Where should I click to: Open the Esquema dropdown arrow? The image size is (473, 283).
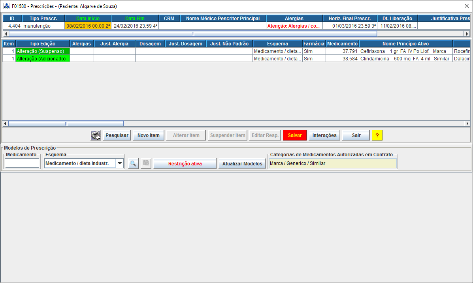coord(120,163)
